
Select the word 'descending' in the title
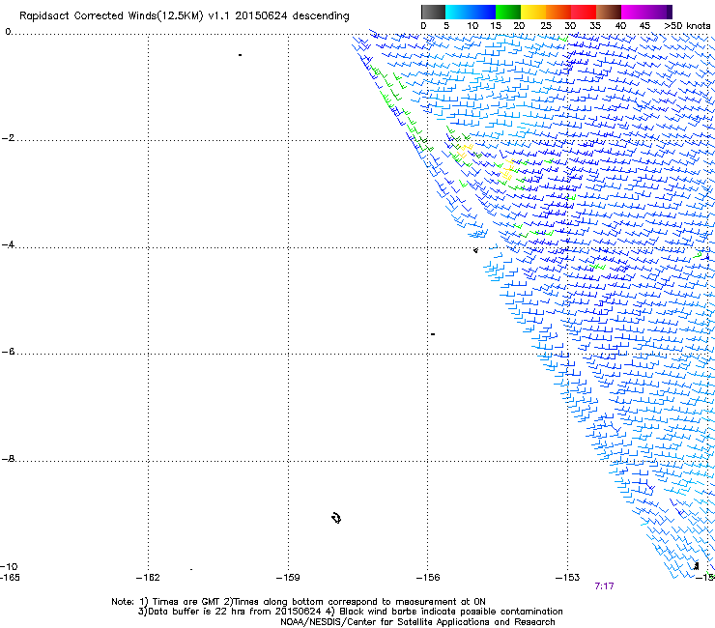click(321, 15)
